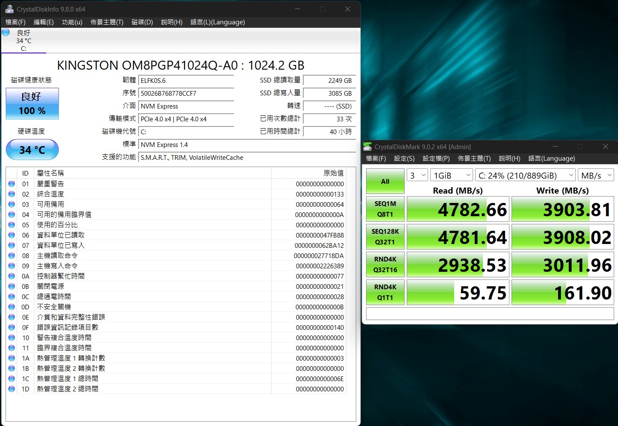Click the power-on count value 33 次

tap(329, 119)
